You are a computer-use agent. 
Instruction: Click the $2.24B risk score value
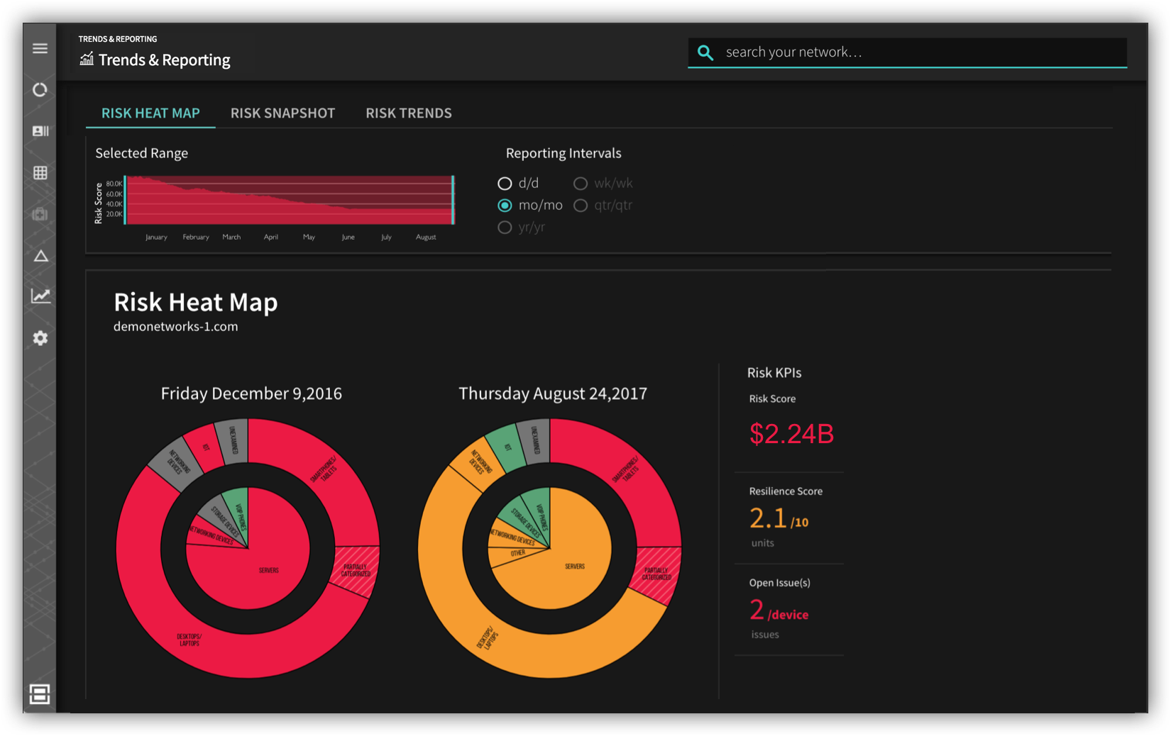coord(791,434)
